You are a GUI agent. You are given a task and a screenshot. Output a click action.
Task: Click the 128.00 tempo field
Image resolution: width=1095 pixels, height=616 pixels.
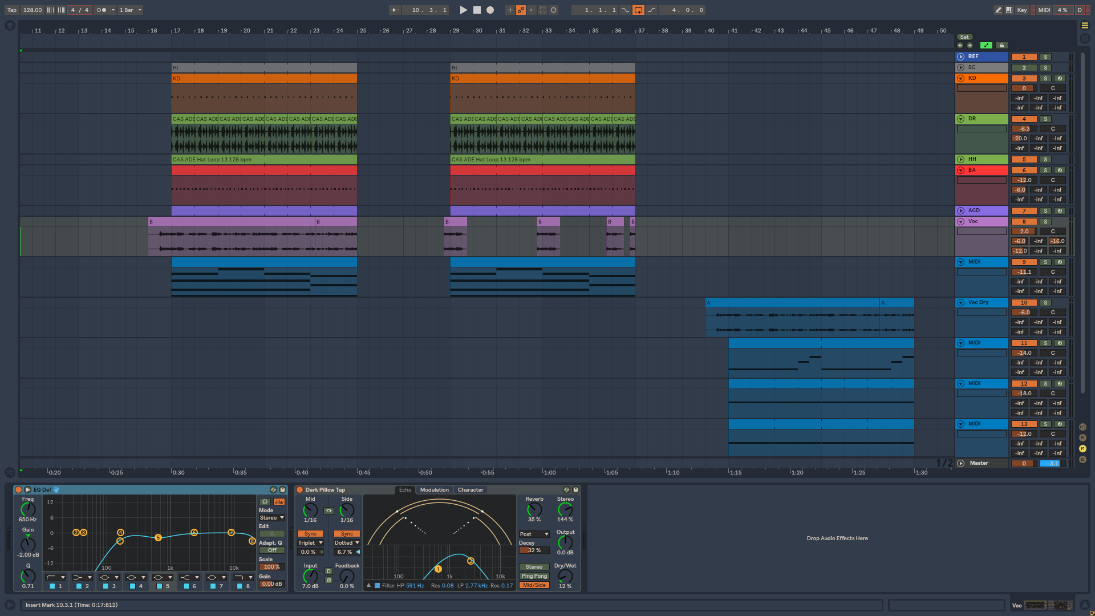pos(33,10)
